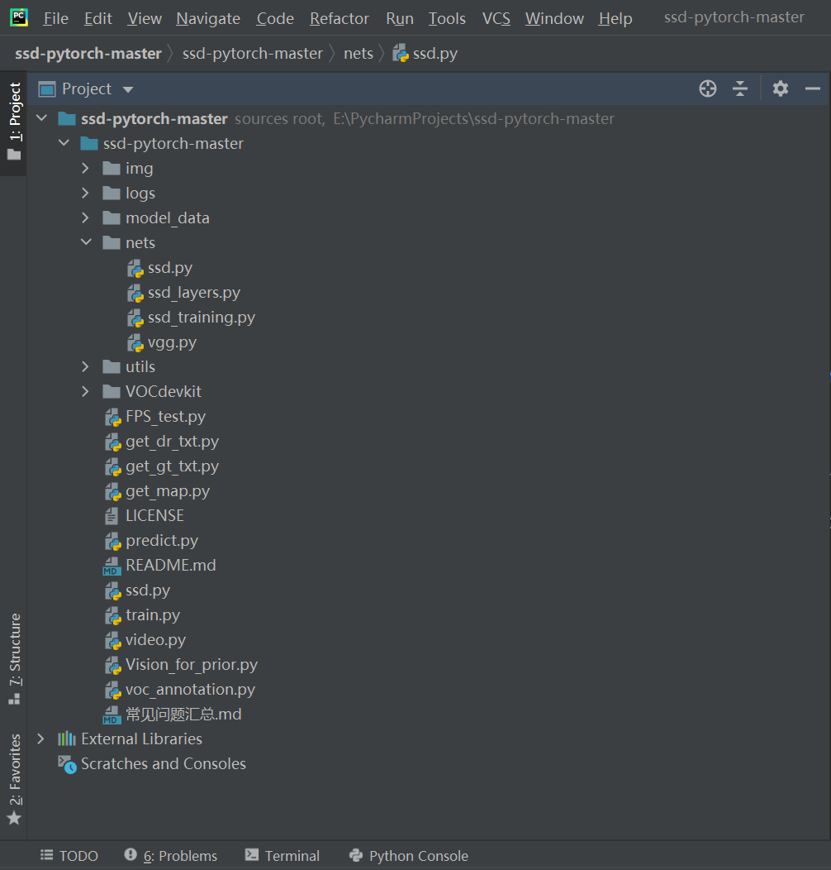Open the Python Console

(x=408, y=855)
